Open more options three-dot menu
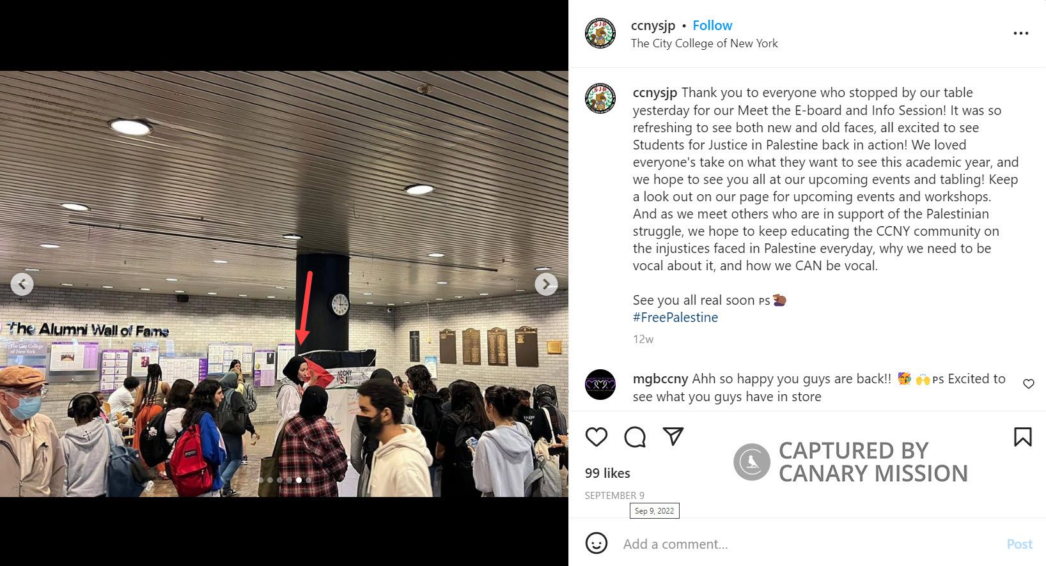This screenshot has width=1046, height=566. click(x=1021, y=33)
